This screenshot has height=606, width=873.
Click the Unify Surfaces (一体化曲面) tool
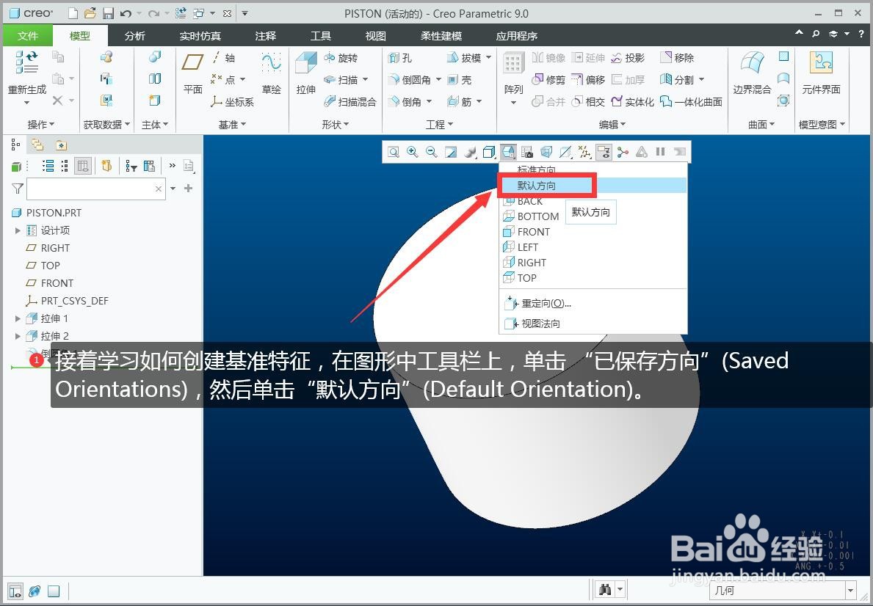(x=691, y=102)
